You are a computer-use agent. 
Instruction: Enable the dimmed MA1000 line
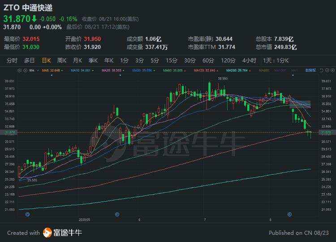280,70
